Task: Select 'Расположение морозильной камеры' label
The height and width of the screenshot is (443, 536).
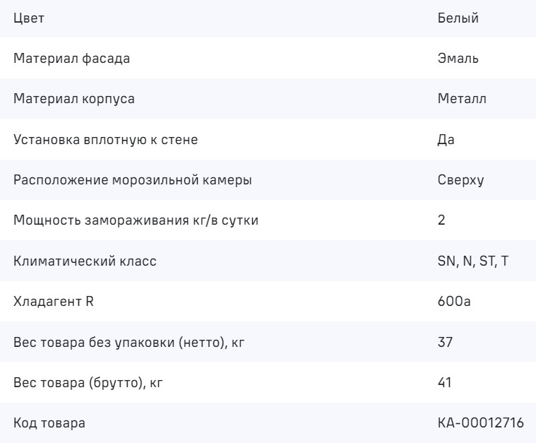Action: (x=133, y=179)
